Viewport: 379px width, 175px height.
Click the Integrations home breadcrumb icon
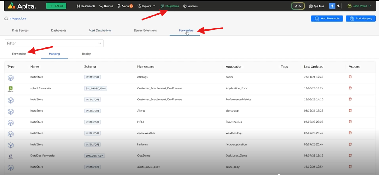tap(6, 18)
